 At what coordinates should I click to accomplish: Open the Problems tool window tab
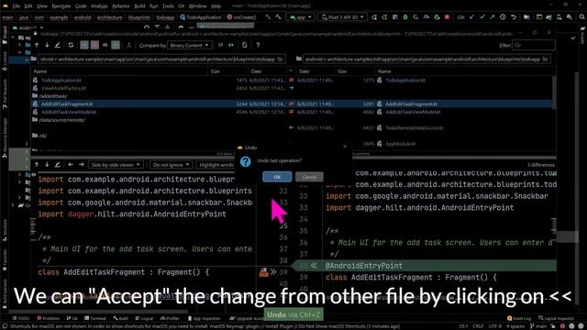click(x=49, y=318)
